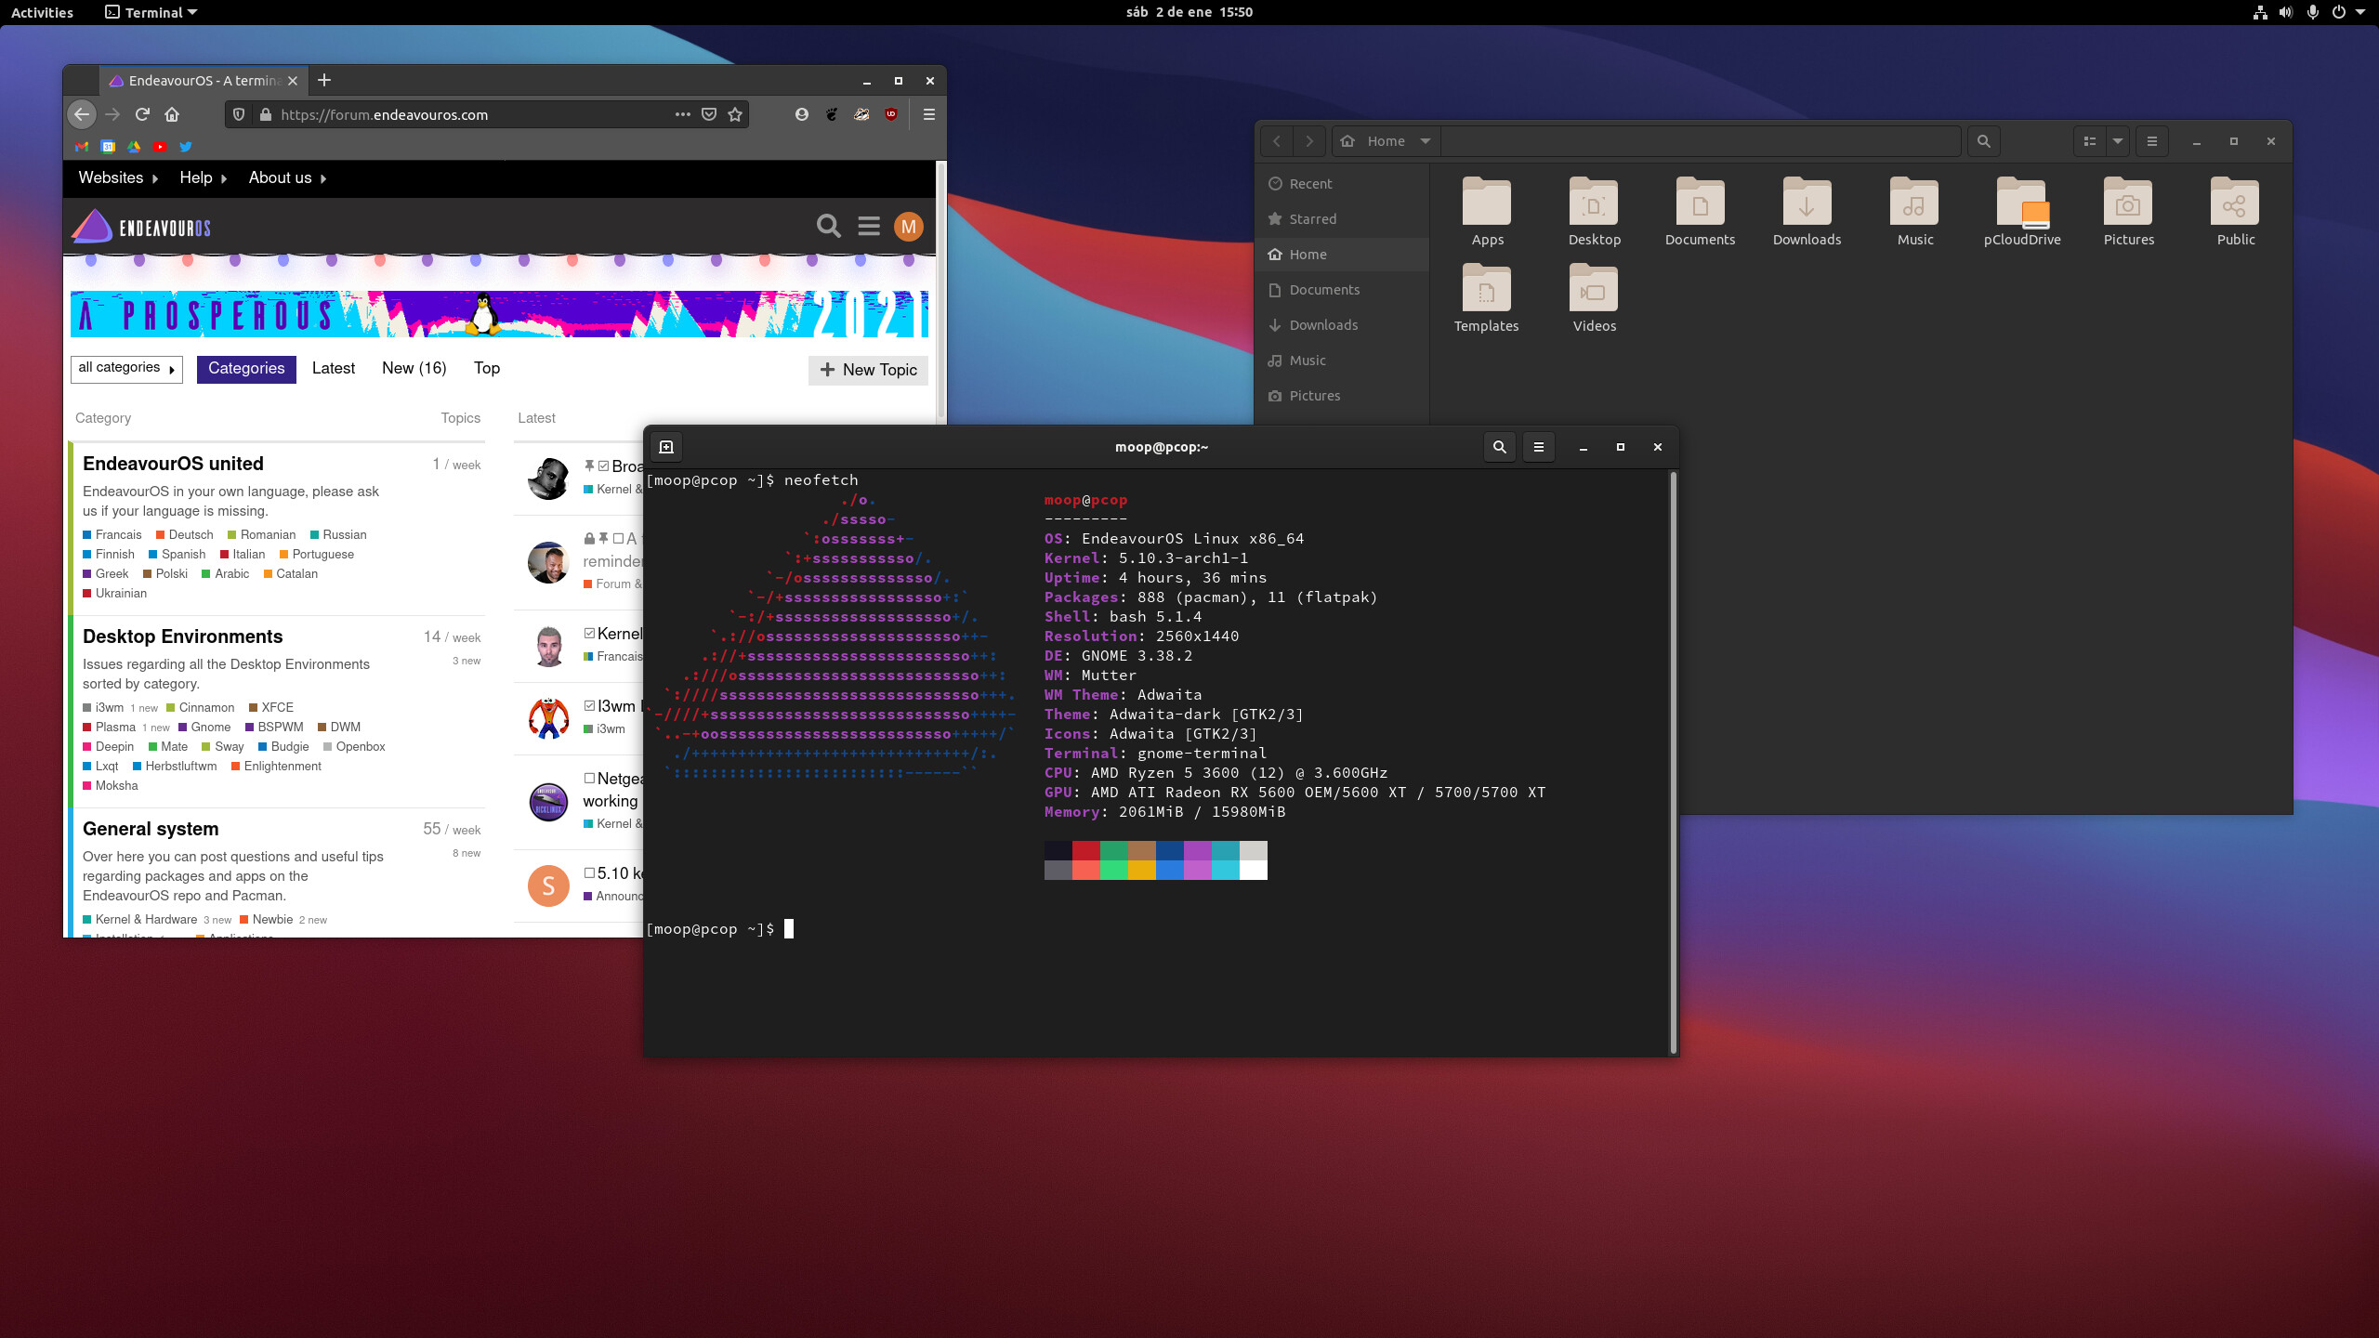Open Terminal app menu in top bar

click(x=151, y=12)
